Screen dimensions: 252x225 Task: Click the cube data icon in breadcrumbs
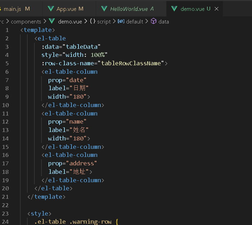click(153, 21)
